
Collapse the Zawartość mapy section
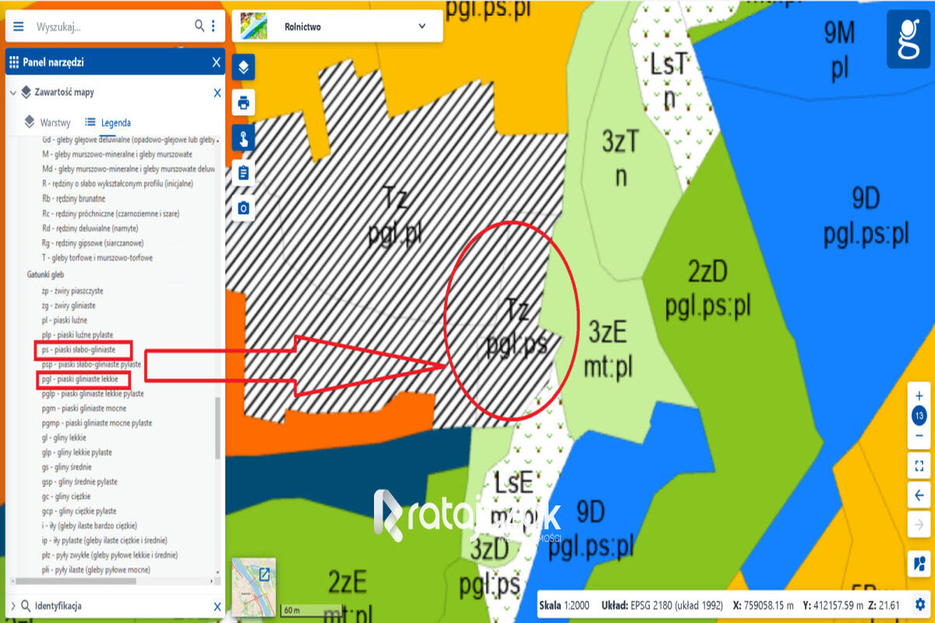[x=13, y=93]
